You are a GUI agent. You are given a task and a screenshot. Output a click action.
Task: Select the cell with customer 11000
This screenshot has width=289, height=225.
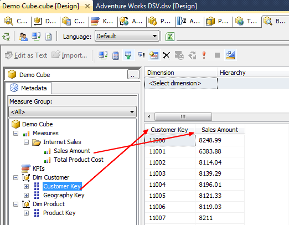[x=170, y=140]
